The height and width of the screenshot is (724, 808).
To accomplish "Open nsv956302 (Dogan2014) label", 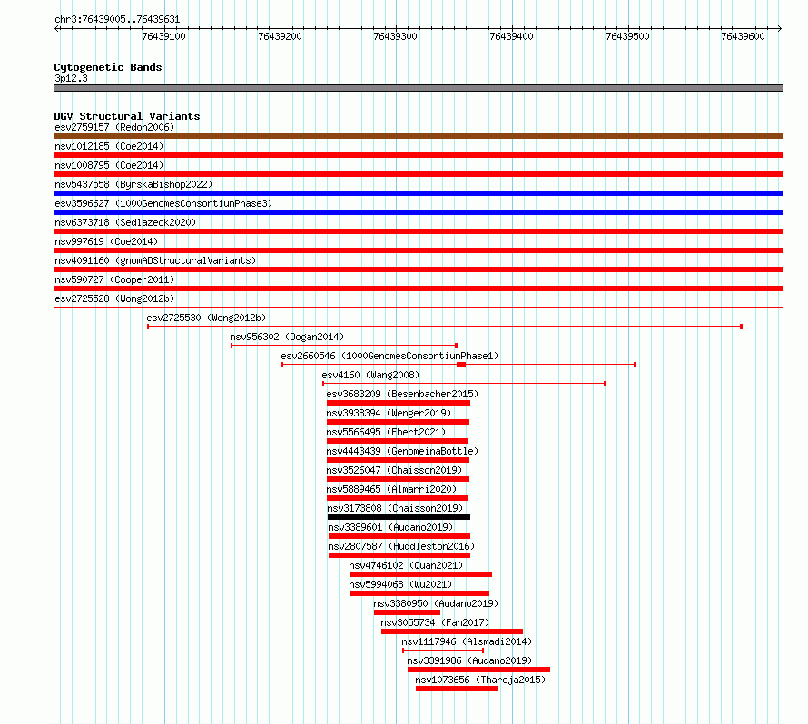I will click(x=287, y=337).
